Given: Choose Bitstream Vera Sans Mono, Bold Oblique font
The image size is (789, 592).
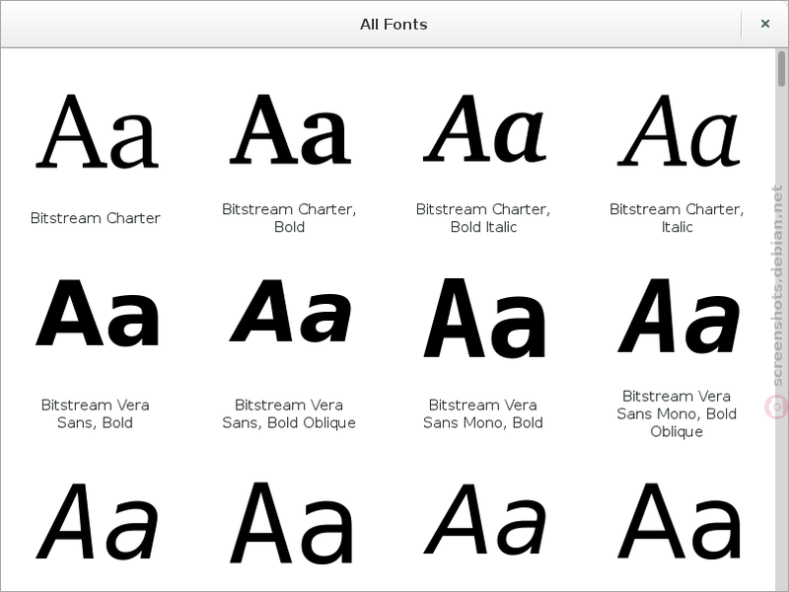Looking at the screenshot, I should (x=677, y=318).
